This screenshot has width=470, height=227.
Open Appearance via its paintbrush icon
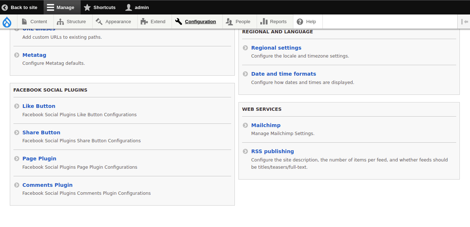pyautogui.click(x=98, y=21)
